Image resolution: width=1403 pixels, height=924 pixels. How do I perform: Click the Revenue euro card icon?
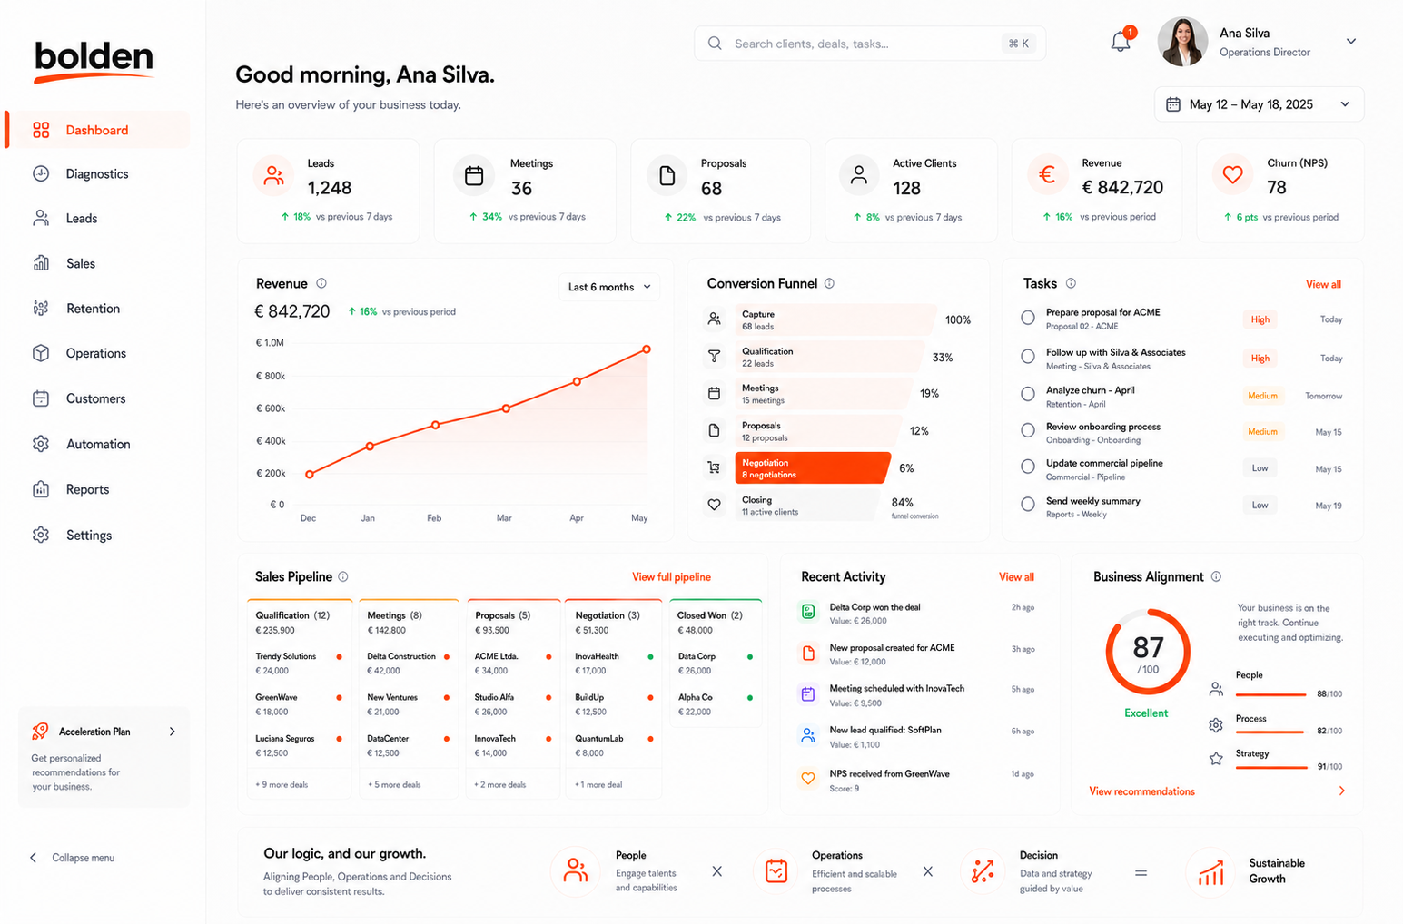click(1046, 175)
